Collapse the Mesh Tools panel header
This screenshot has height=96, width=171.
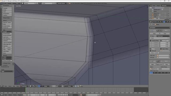point(6,18)
